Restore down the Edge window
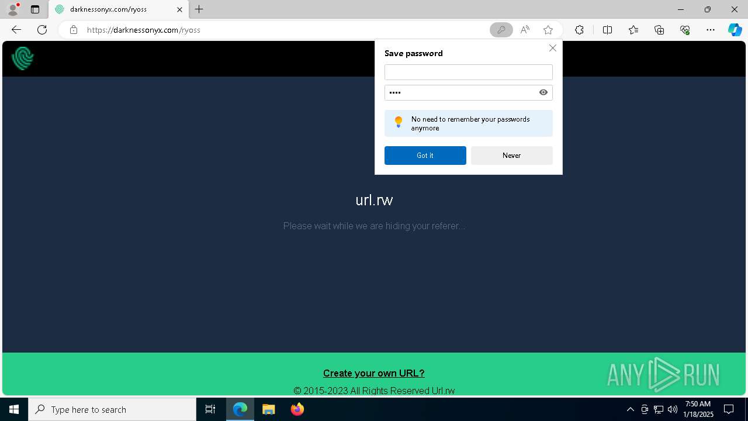748x421 pixels. click(x=708, y=9)
